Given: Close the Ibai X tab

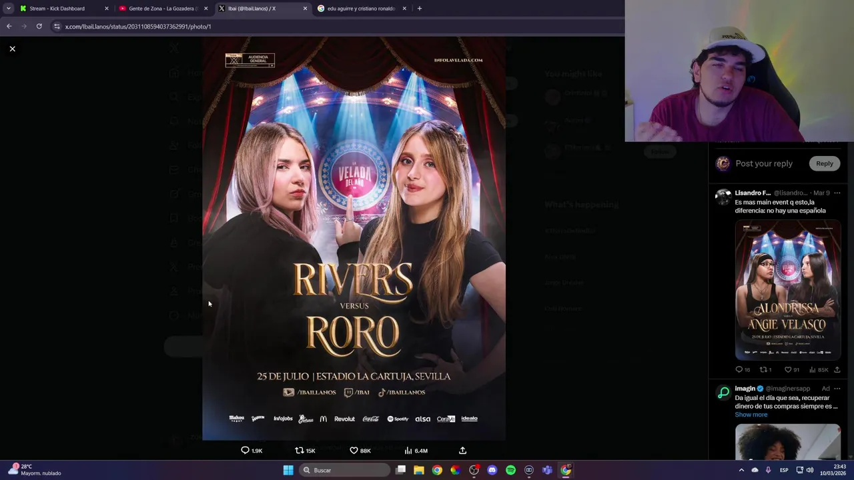Looking at the screenshot, I should click(305, 9).
